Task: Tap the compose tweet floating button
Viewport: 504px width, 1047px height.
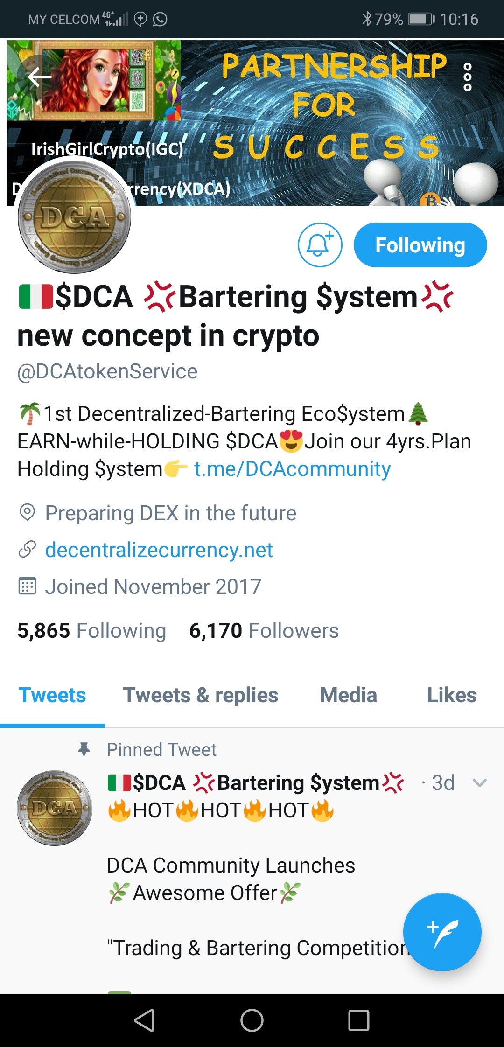Action: [x=442, y=932]
